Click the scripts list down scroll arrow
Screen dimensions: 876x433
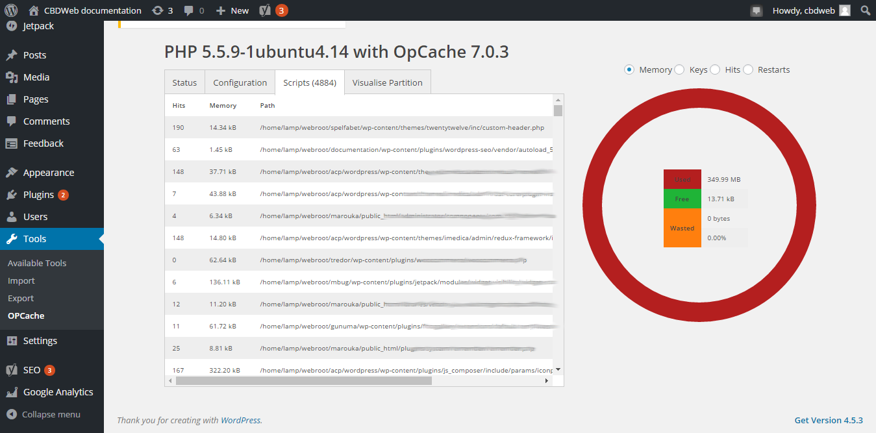click(558, 369)
